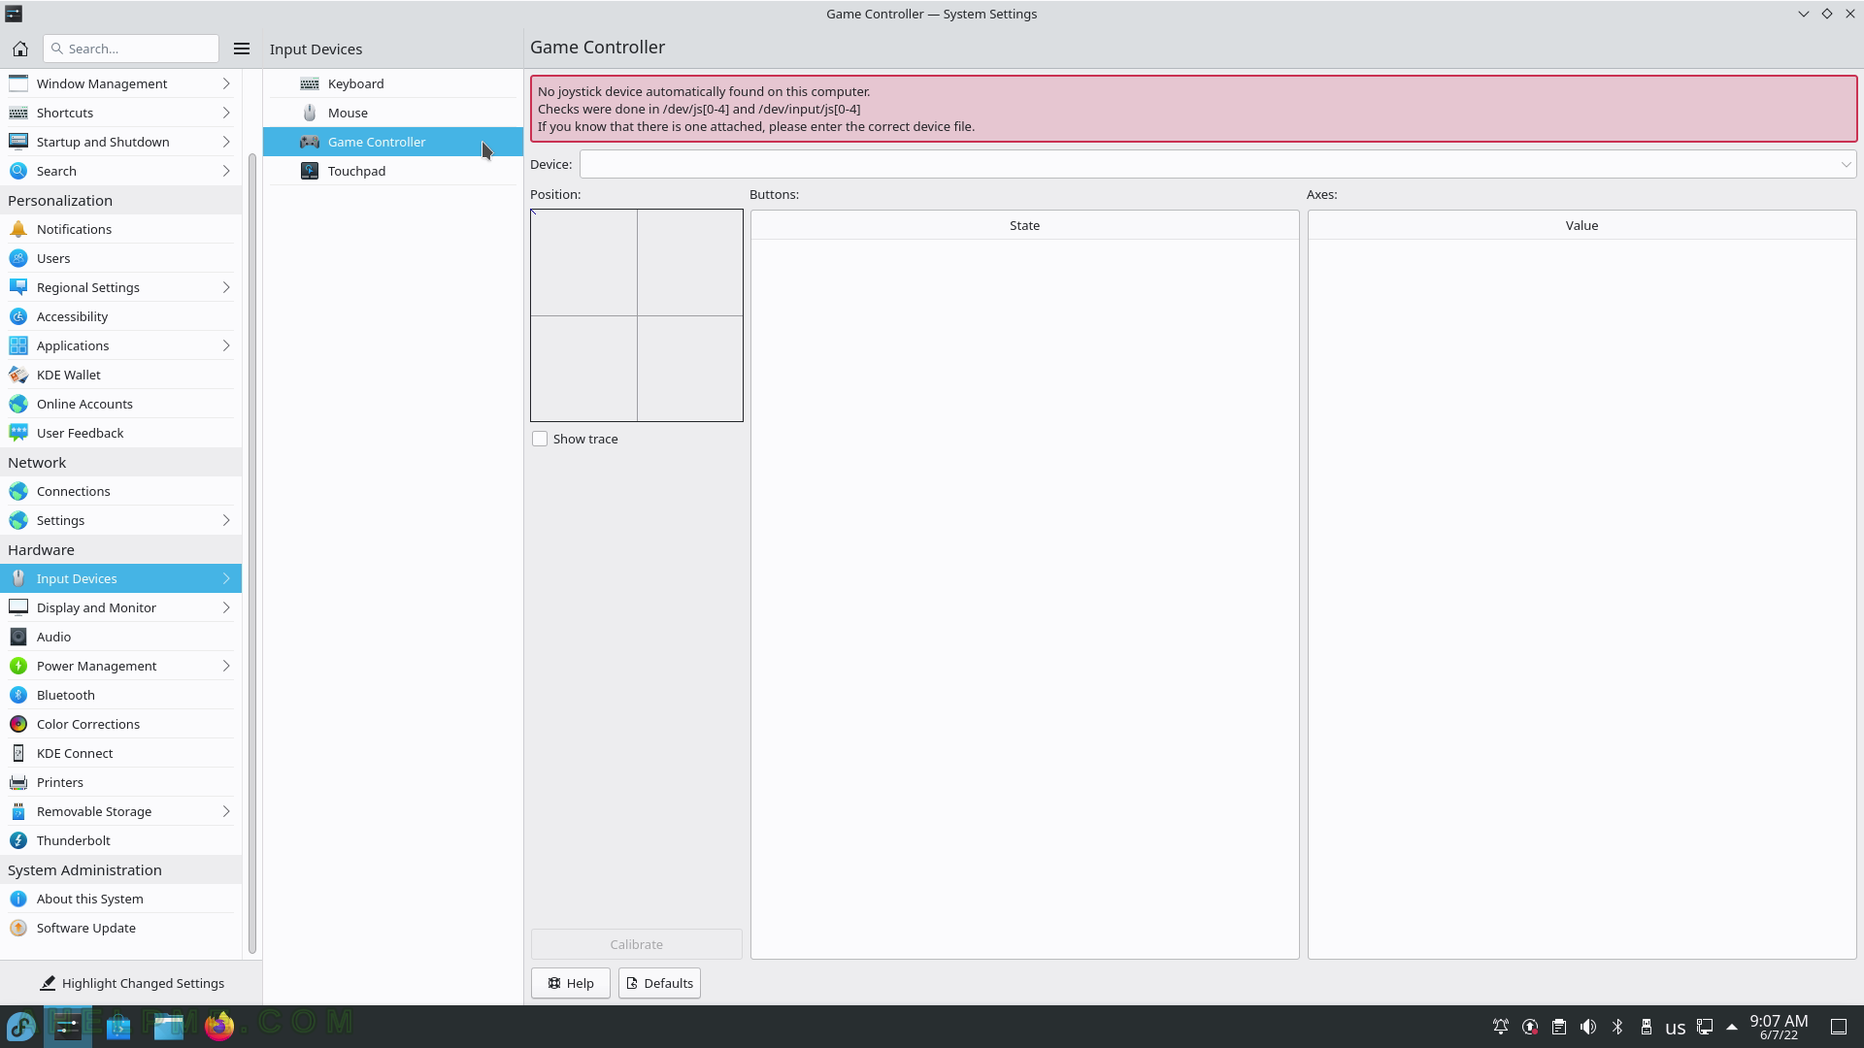Expand the Applications category
Screen dimensions: 1864x1048
pyautogui.click(x=120, y=345)
